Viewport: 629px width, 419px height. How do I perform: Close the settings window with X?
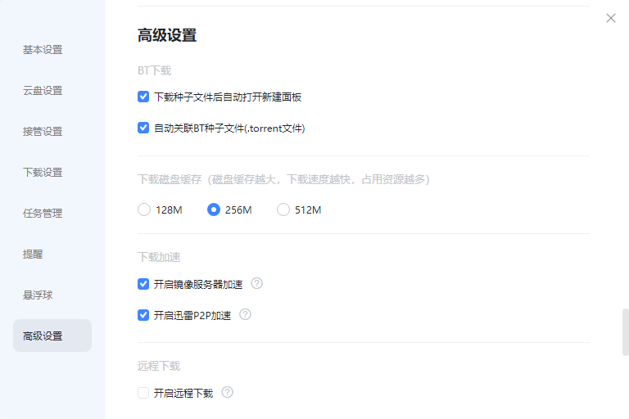click(x=610, y=18)
